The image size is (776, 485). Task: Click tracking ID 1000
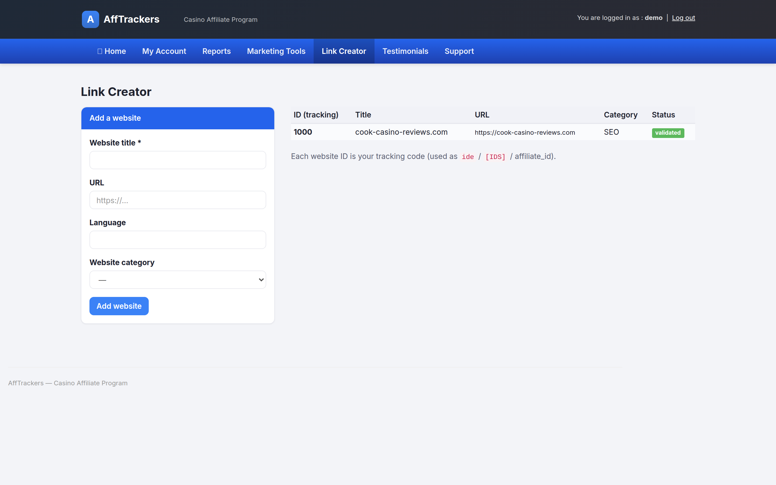click(303, 132)
